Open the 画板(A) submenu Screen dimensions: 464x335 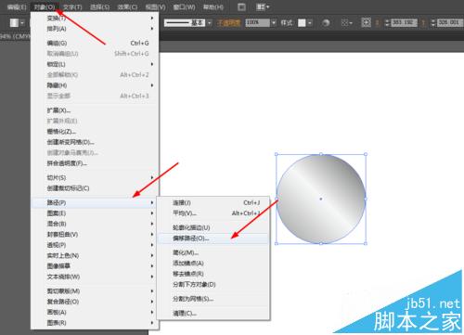click(95, 312)
